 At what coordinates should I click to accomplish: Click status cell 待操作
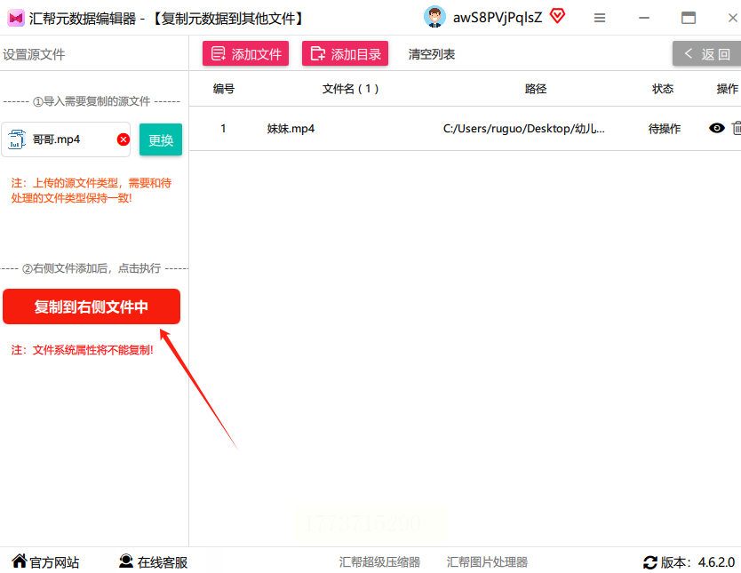pyautogui.click(x=664, y=129)
